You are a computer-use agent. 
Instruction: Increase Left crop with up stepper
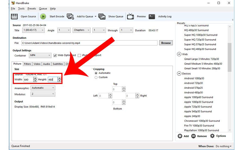pyautogui.click(x=110, y=95)
